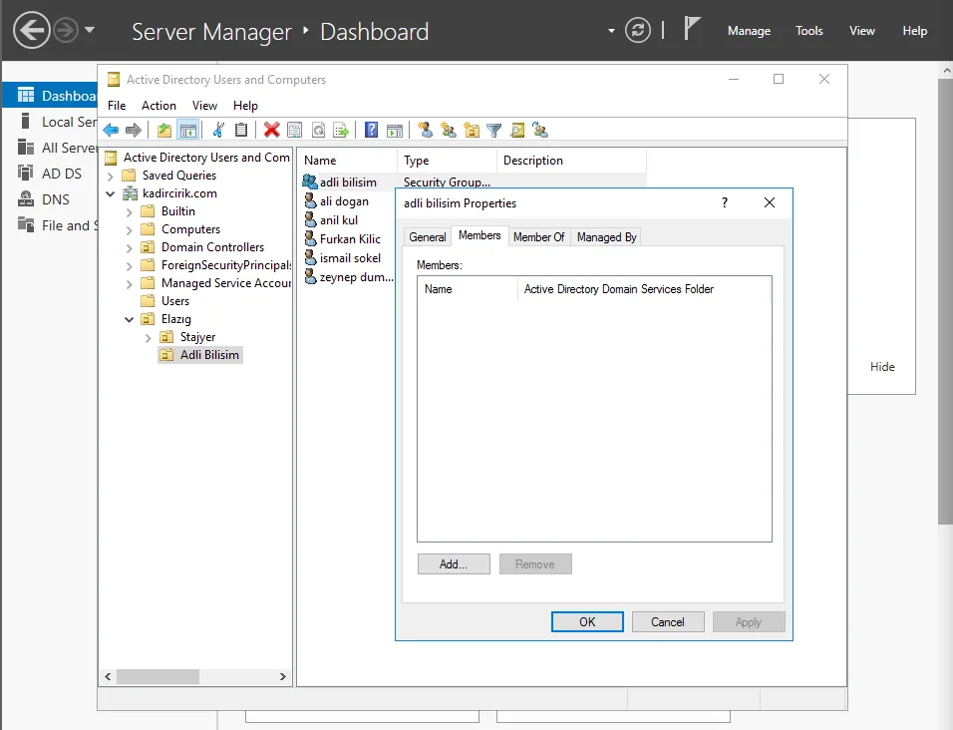Image resolution: width=953 pixels, height=730 pixels.
Task: Click the blue question mark Help icon
Action: click(372, 130)
